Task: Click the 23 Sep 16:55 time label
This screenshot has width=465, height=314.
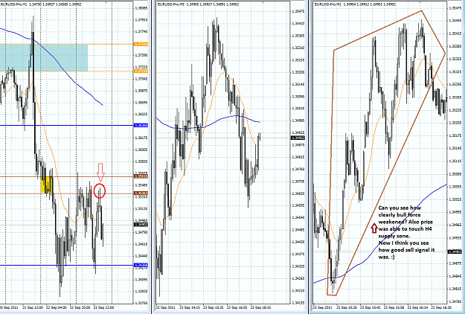Action: 237,307
